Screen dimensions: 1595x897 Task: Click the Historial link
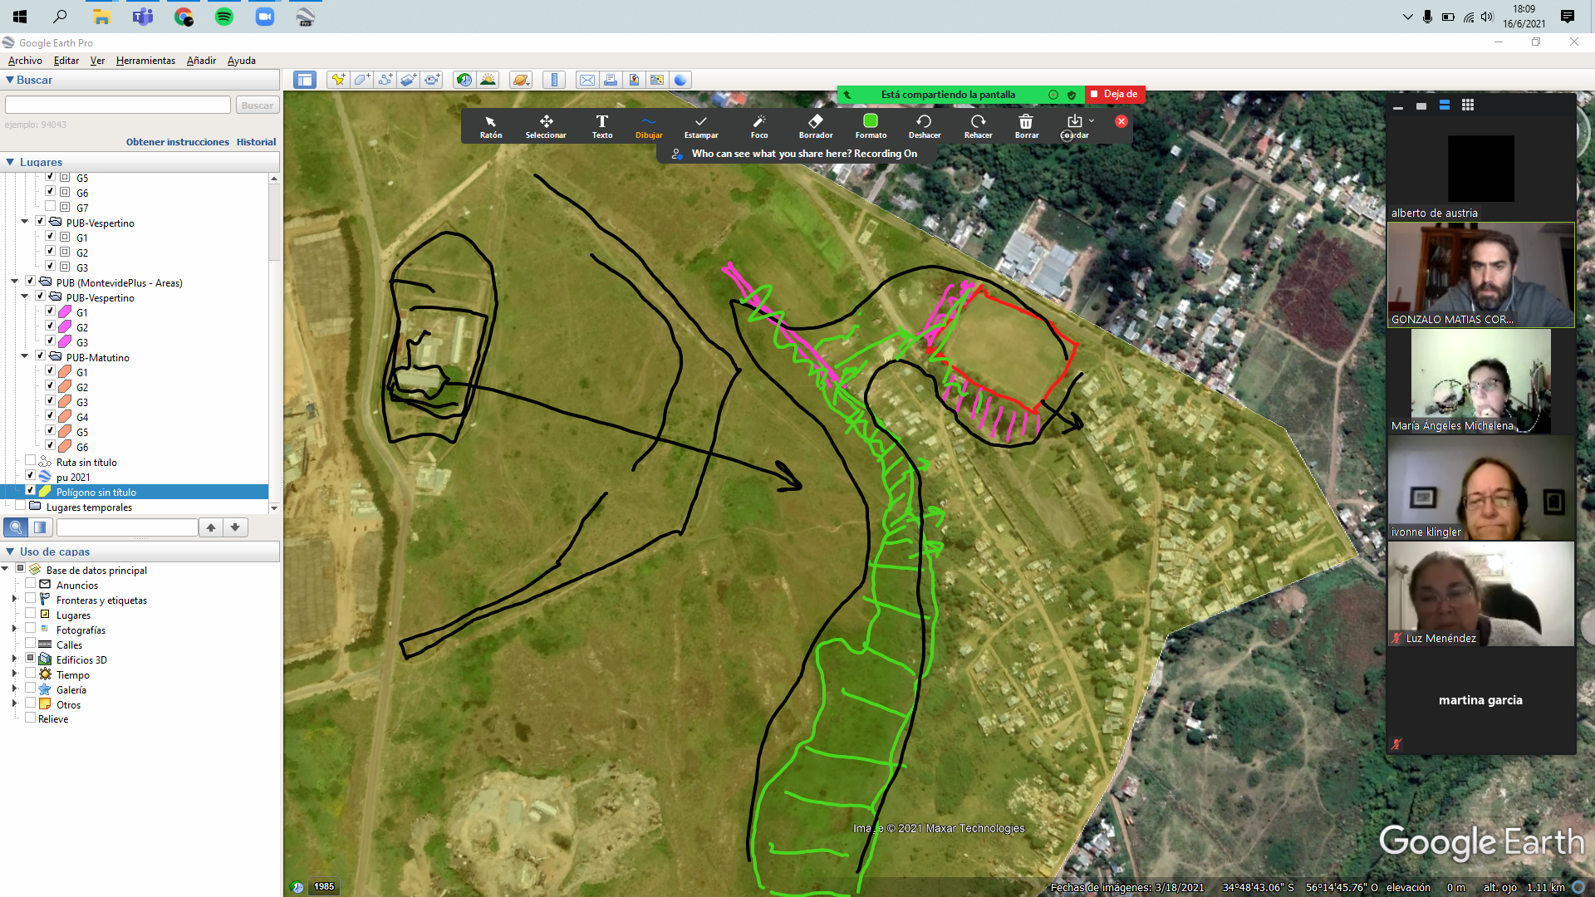pos(256,142)
